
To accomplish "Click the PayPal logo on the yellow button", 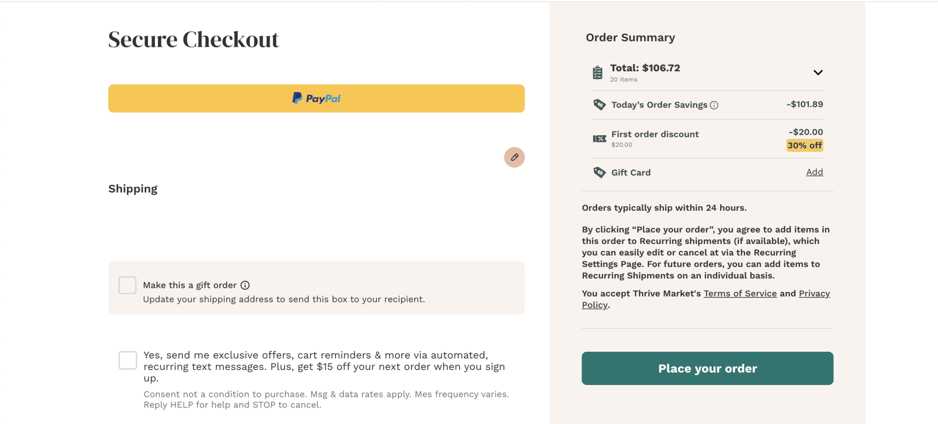I will 316,98.
